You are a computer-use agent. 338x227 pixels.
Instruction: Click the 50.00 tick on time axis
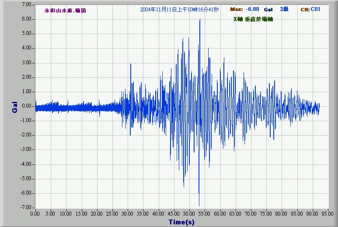click(x=189, y=214)
